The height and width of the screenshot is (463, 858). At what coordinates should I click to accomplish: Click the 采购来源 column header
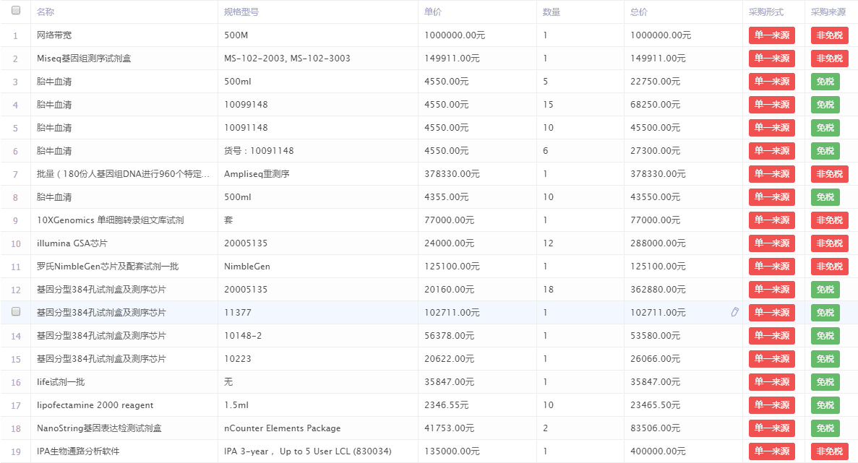point(828,12)
